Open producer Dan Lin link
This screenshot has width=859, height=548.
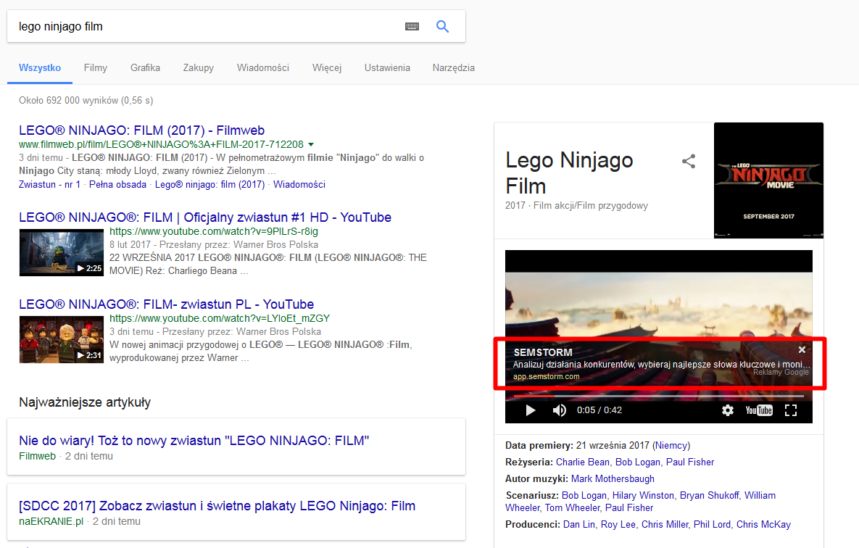[579, 524]
